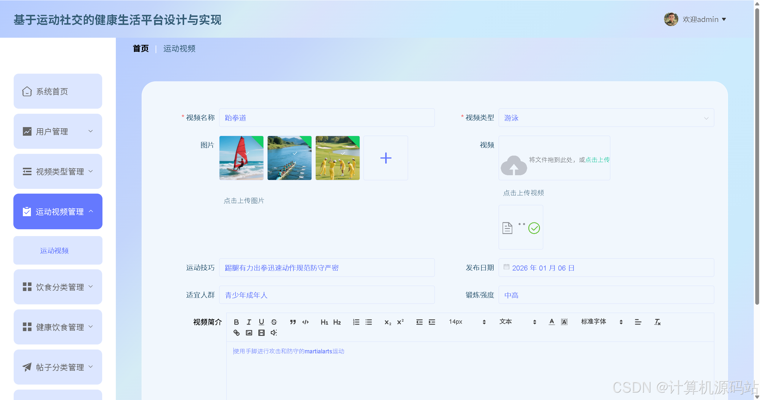Viewport: 760px width, 400px height.
Task: Increase indent in editor
Action: 432,322
